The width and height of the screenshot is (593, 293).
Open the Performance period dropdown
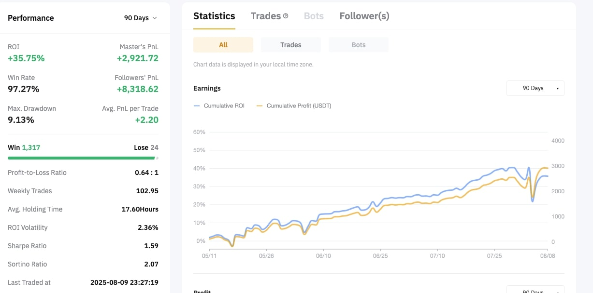click(x=140, y=18)
